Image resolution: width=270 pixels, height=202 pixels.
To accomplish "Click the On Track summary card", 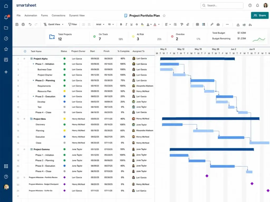I will point(108,37).
